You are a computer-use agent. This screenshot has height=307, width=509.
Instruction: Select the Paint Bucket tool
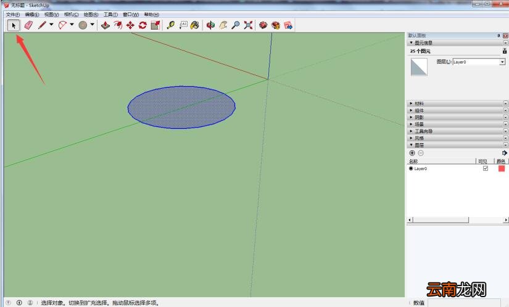[195, 25]
